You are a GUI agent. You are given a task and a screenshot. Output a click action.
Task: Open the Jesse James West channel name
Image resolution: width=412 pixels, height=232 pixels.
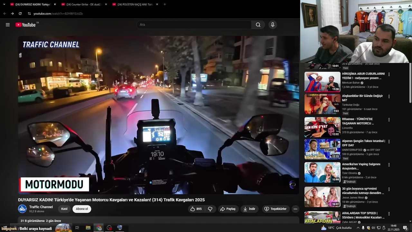[x=353, y=198]
